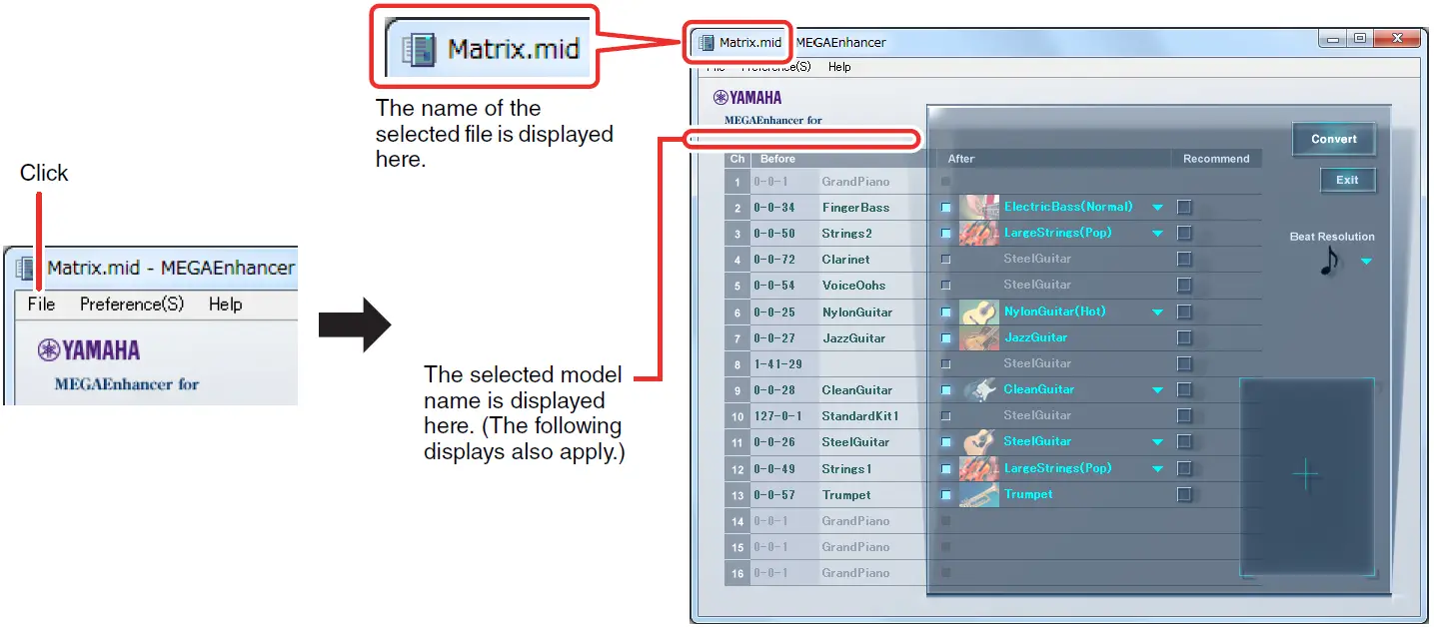Open the channel 3 LargeStrings(Pop) dropdown arrow
1434x628 pixels.
click(1157, 234)
